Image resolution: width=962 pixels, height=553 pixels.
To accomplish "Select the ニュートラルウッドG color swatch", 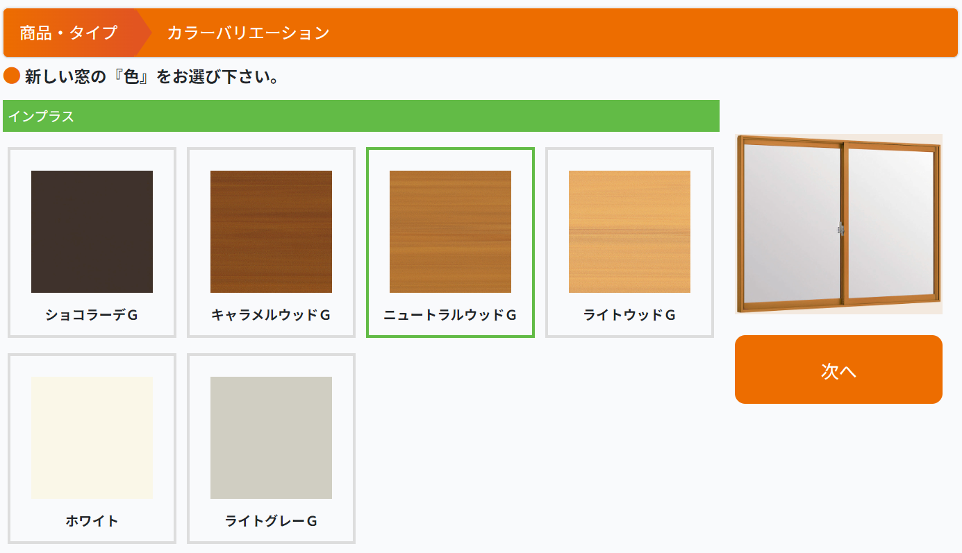I will click(x=450, y=231).
